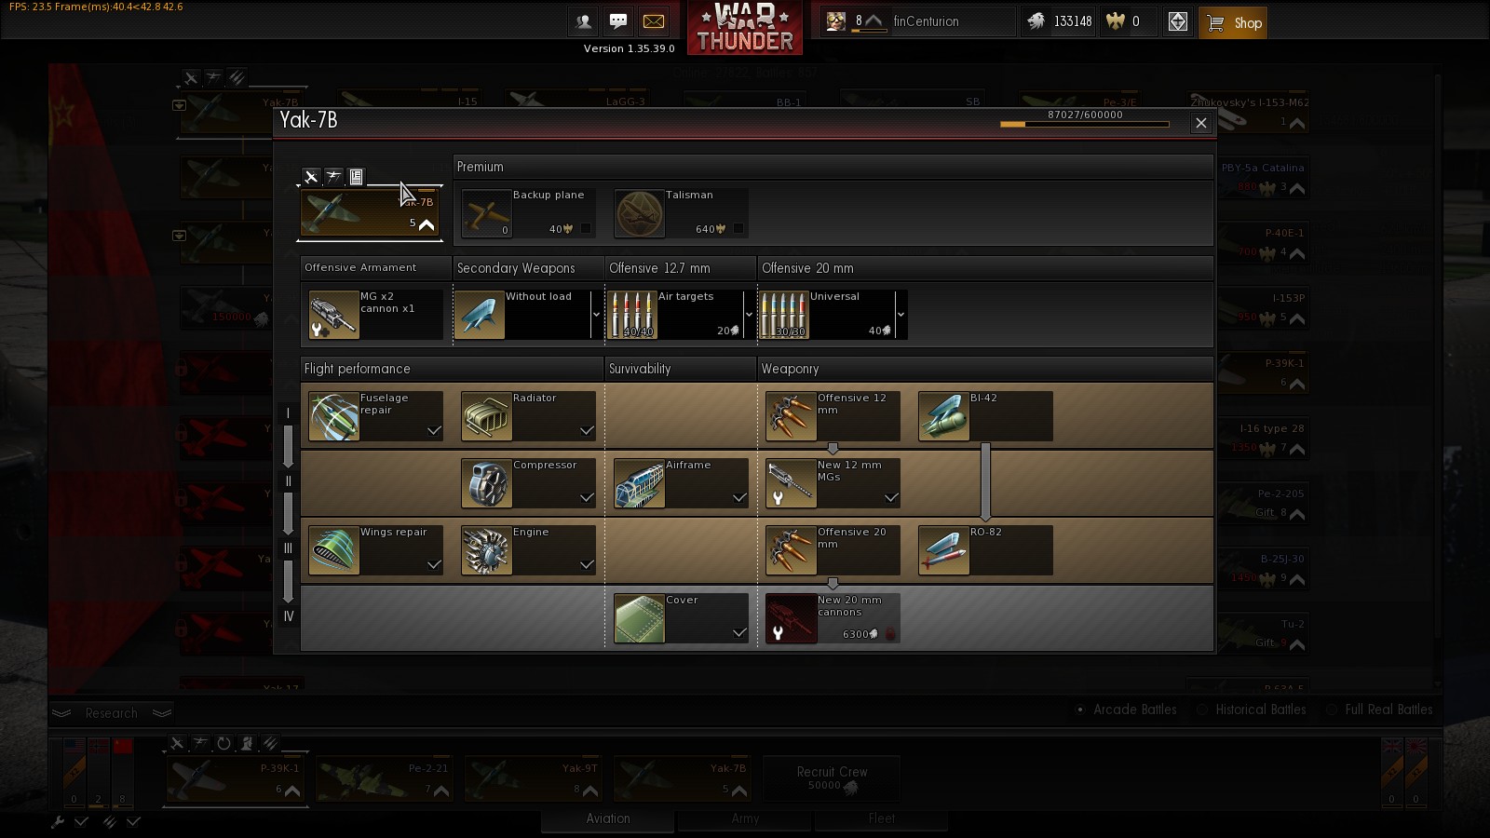The width and height of the screenshot is (1490, 838).
Task: Toggle the Fuselage repair checkmark
Action: 434,431
